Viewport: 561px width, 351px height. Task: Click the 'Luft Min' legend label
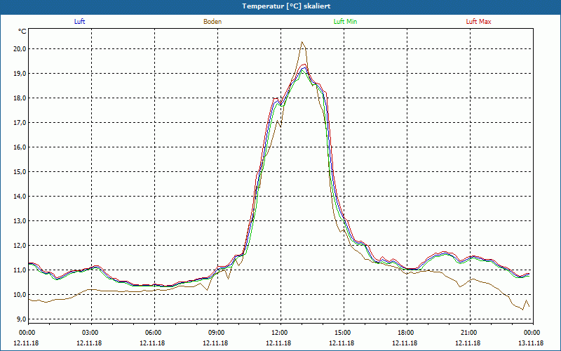click(345, 22)
